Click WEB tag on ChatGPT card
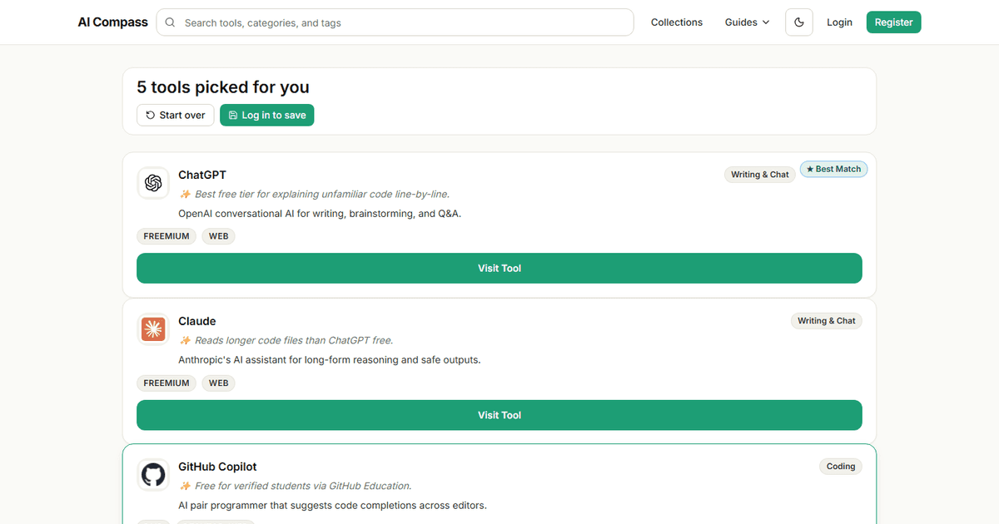Screen dimensions: 999x524 [219, 236]
